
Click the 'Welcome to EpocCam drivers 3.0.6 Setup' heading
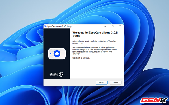(95, 34)
